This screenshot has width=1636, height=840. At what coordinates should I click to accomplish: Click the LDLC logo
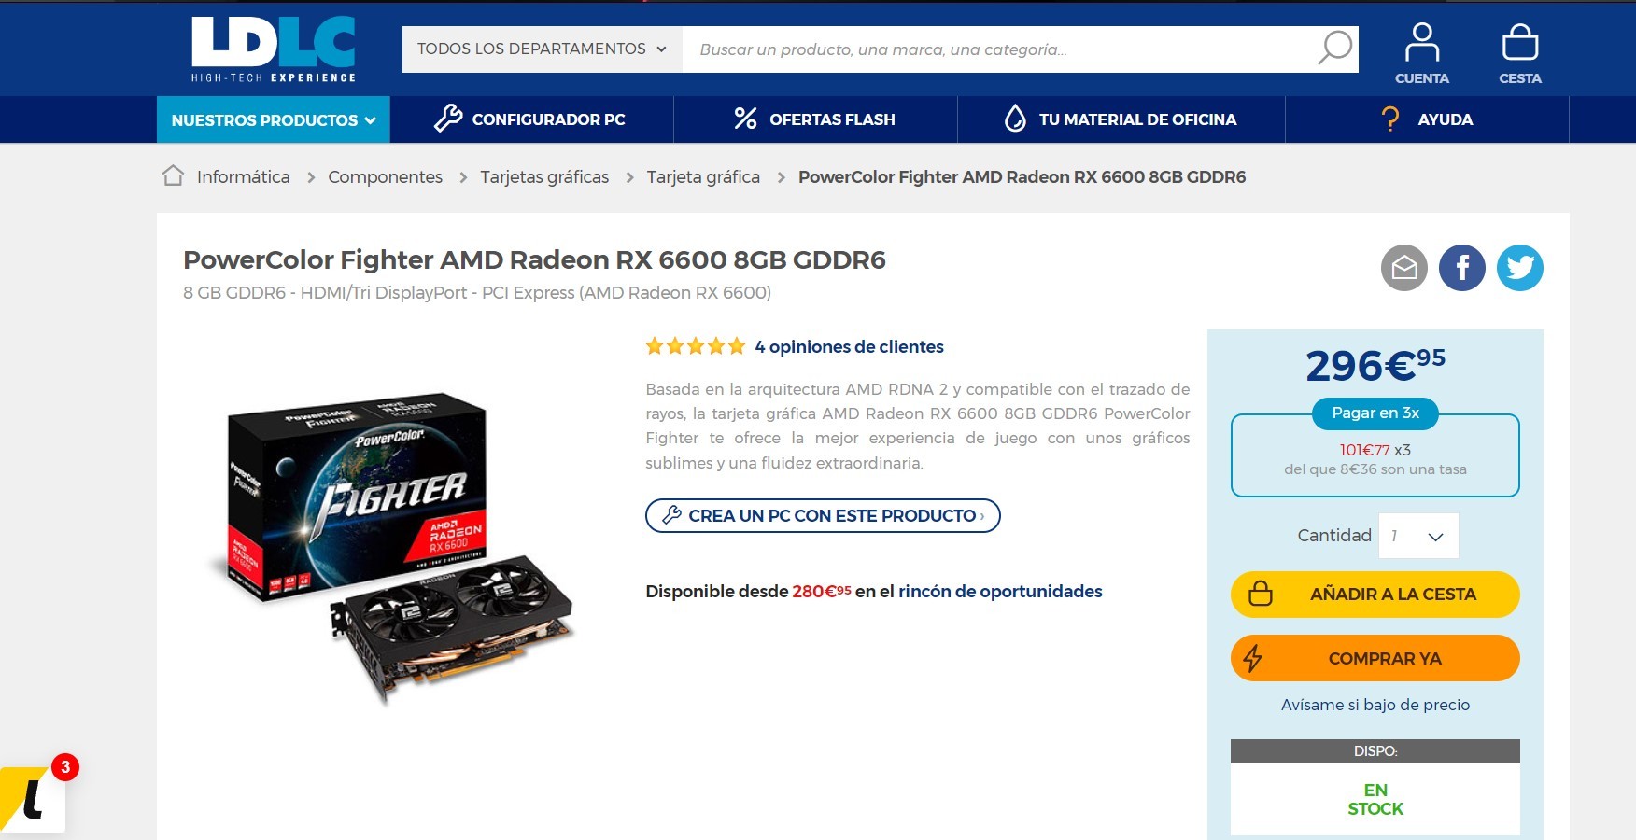tap(273, 49)
